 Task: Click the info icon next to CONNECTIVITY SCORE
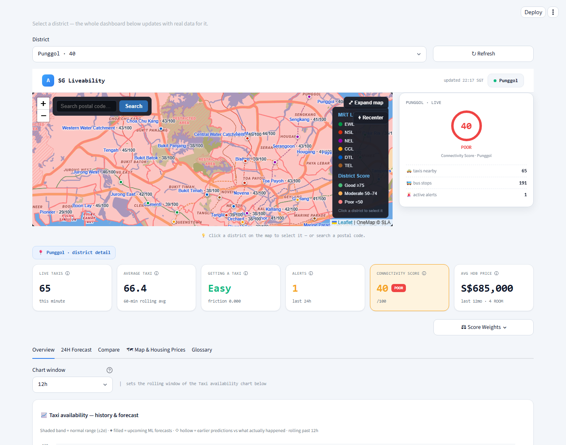coord(424,273)
